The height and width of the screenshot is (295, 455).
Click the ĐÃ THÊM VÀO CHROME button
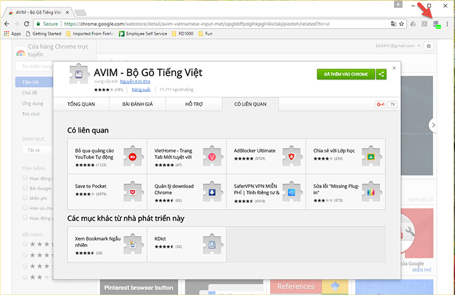coord(346,74)
